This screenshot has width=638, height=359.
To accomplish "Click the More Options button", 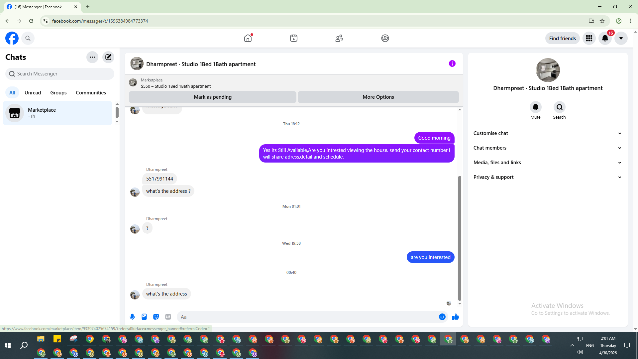I will [x=378, y=97].
